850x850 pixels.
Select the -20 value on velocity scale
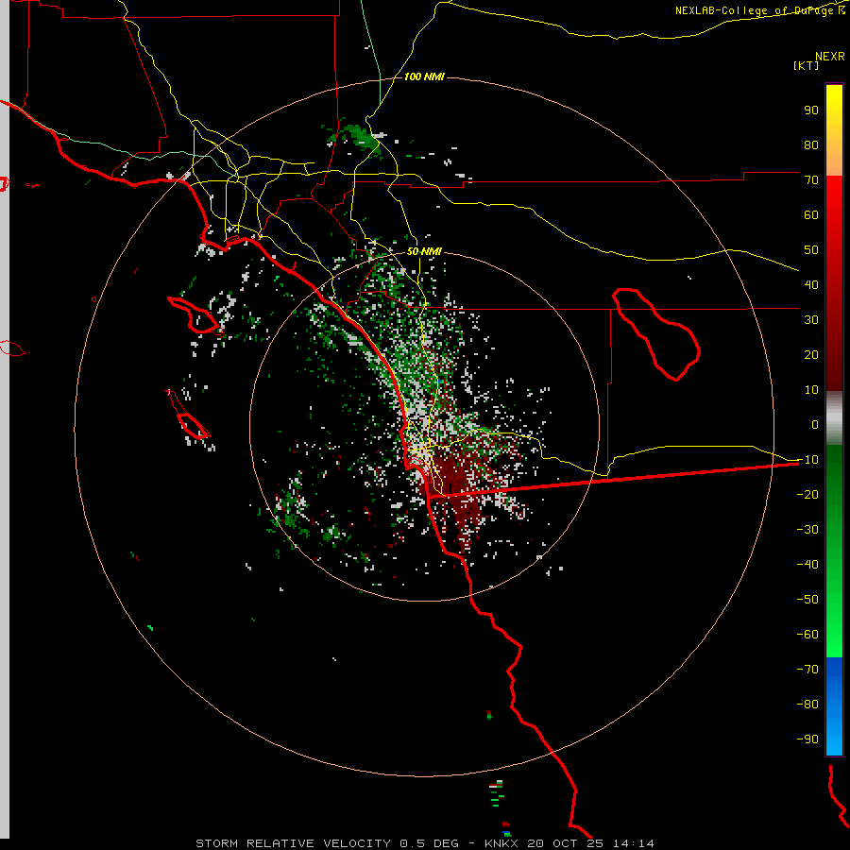click(807, 494)
